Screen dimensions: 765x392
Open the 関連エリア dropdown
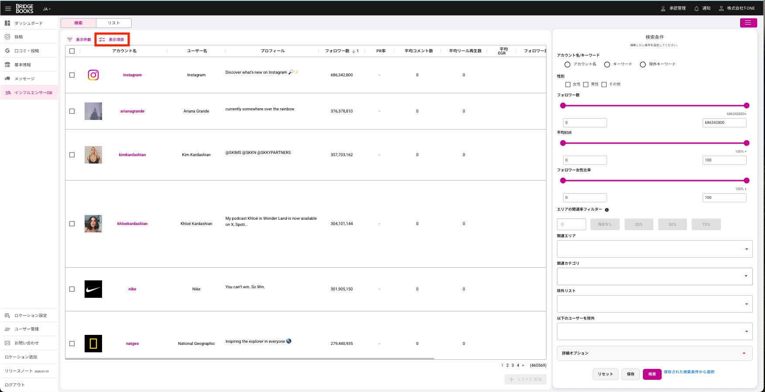point(654,249)
